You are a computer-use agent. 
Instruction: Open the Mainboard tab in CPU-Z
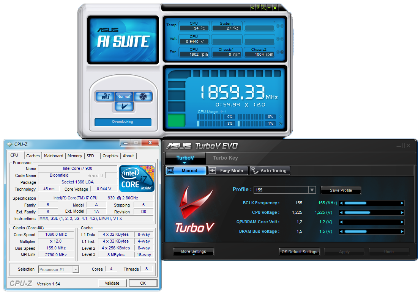tap(54, 156)
